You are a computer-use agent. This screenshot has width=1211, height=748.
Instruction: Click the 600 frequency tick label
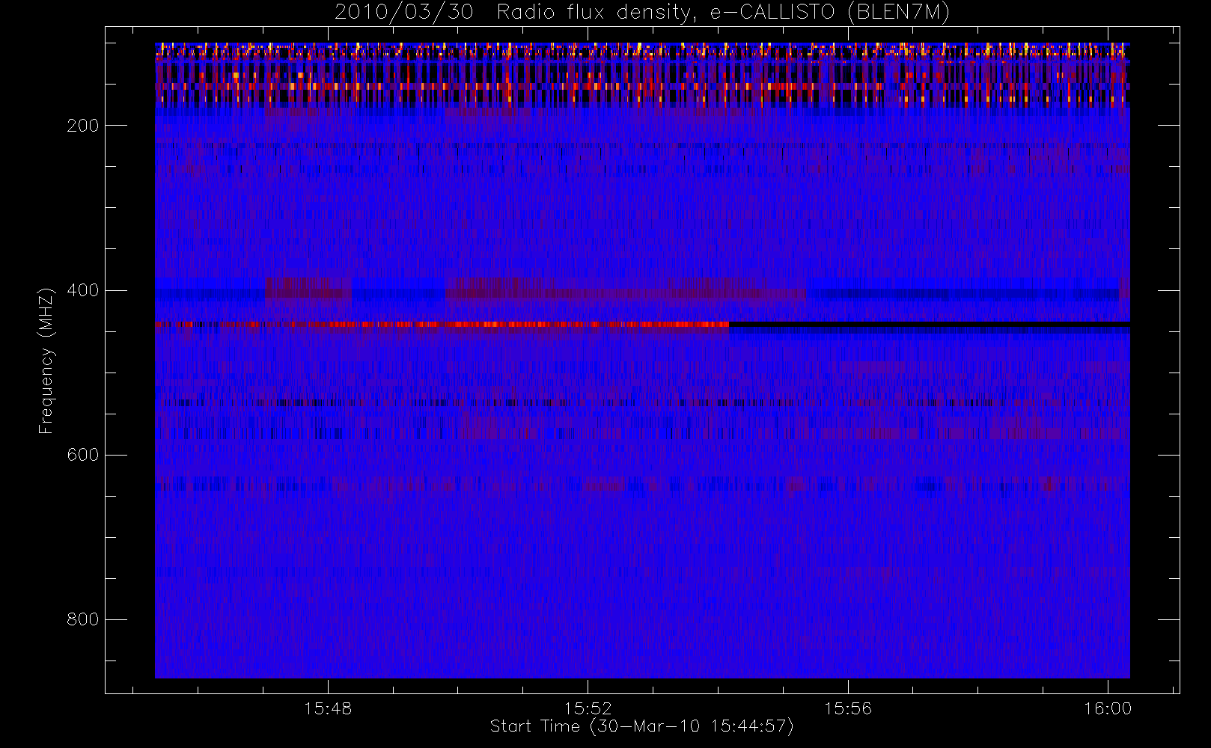[x=83, y=455]
